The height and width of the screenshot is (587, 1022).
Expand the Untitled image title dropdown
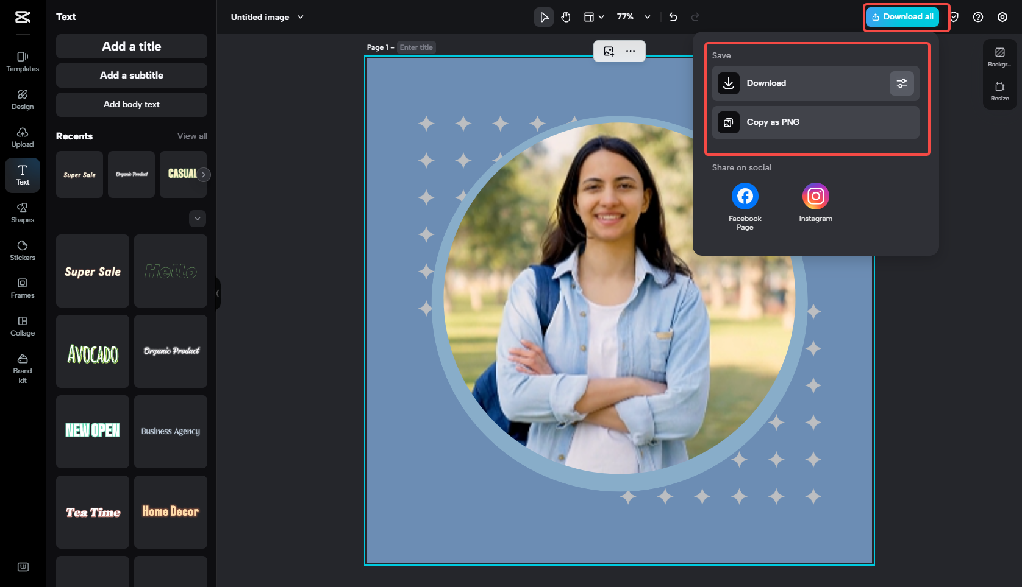[x=300, y=17]
